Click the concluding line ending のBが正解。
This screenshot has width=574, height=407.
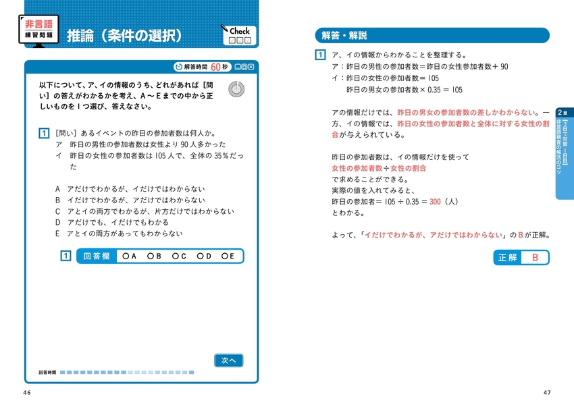[441, 235]
